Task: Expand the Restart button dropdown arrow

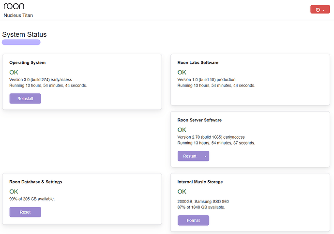Action: 205,156
